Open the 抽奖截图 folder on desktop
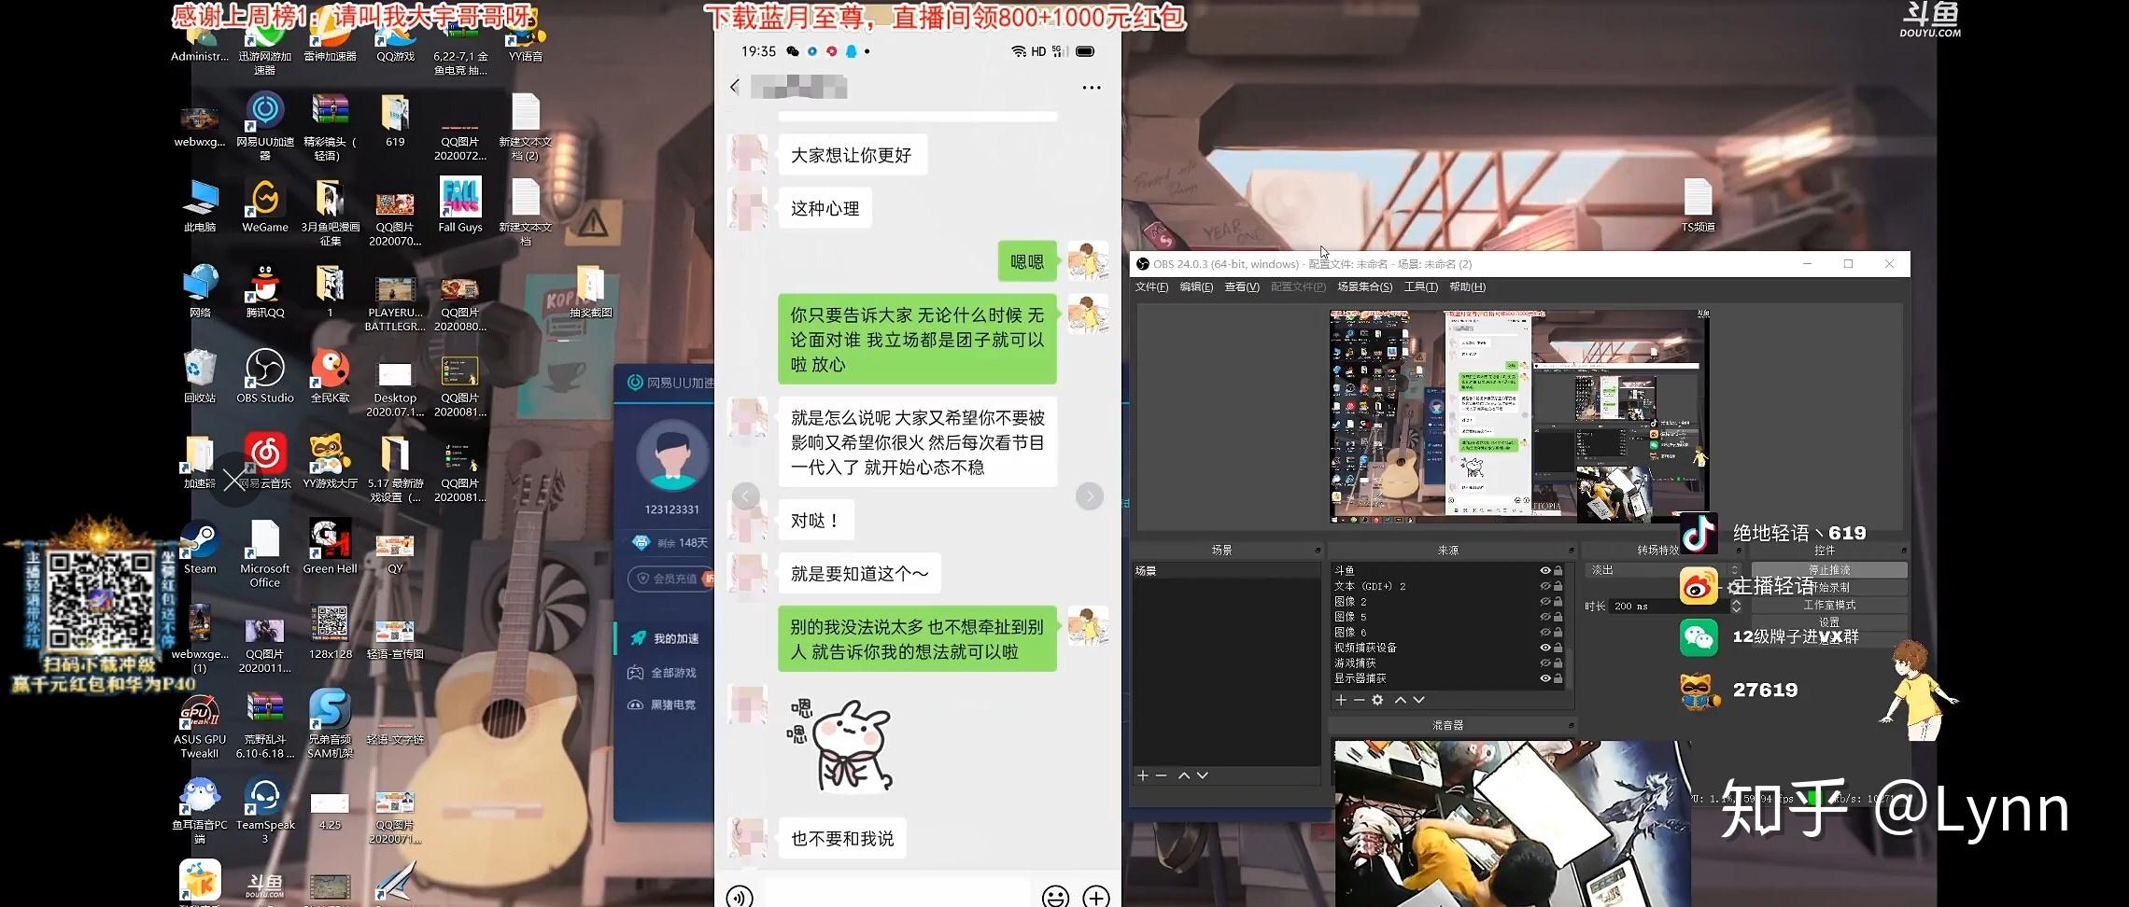The height and width of the screenshot is (907, 2129). [591, 292]
